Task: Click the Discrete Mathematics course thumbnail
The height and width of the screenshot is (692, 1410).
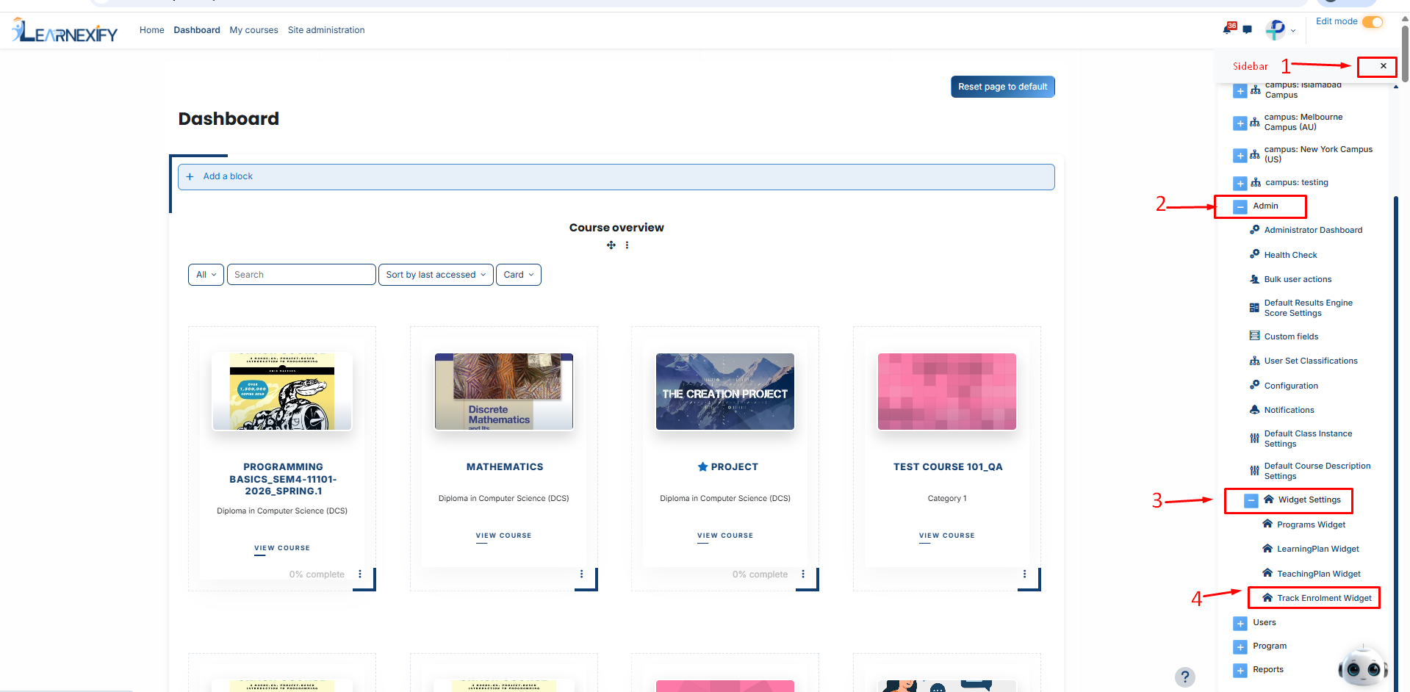Action: (504, 392)
